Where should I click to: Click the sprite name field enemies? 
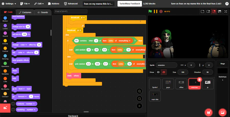[166, 65]
